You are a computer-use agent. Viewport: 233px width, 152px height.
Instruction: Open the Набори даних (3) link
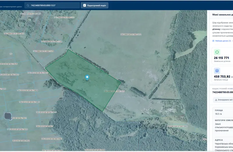[x=223, y=41]
